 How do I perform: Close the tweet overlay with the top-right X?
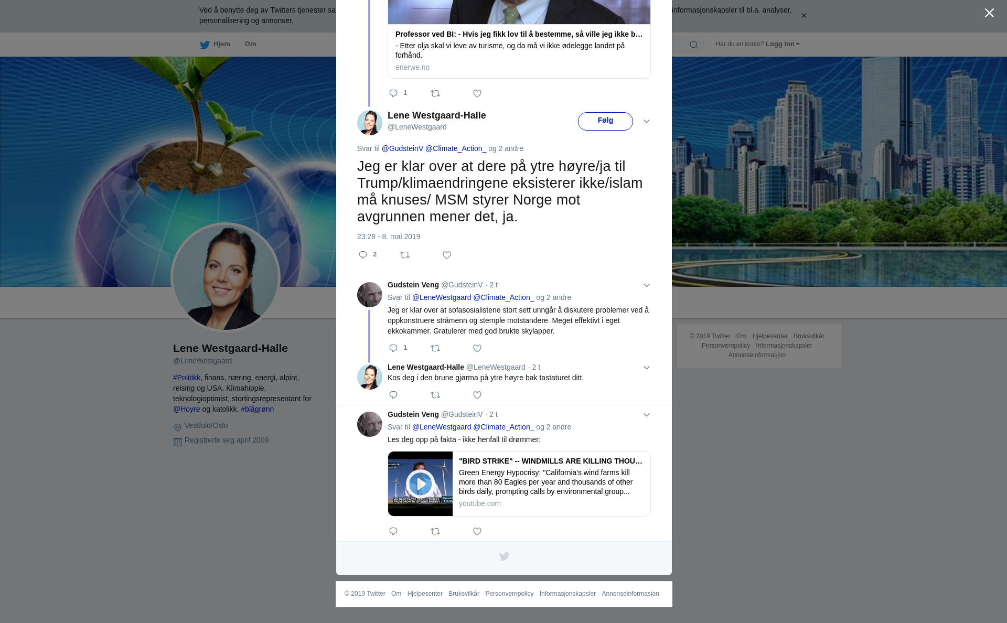[x=989, y=13]
